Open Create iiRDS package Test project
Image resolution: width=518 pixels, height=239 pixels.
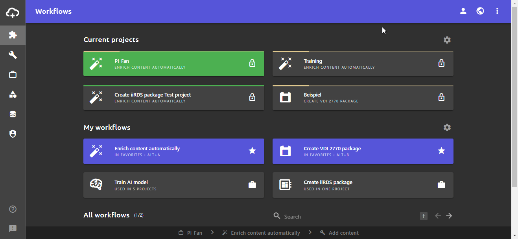(x=174, y=97)
